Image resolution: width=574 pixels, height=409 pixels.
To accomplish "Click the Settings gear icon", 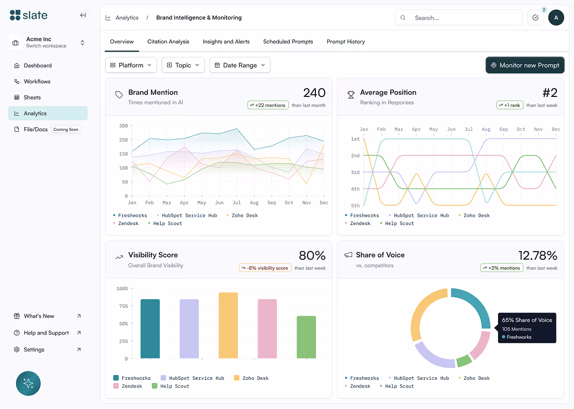I will click(x=17, y=350).
